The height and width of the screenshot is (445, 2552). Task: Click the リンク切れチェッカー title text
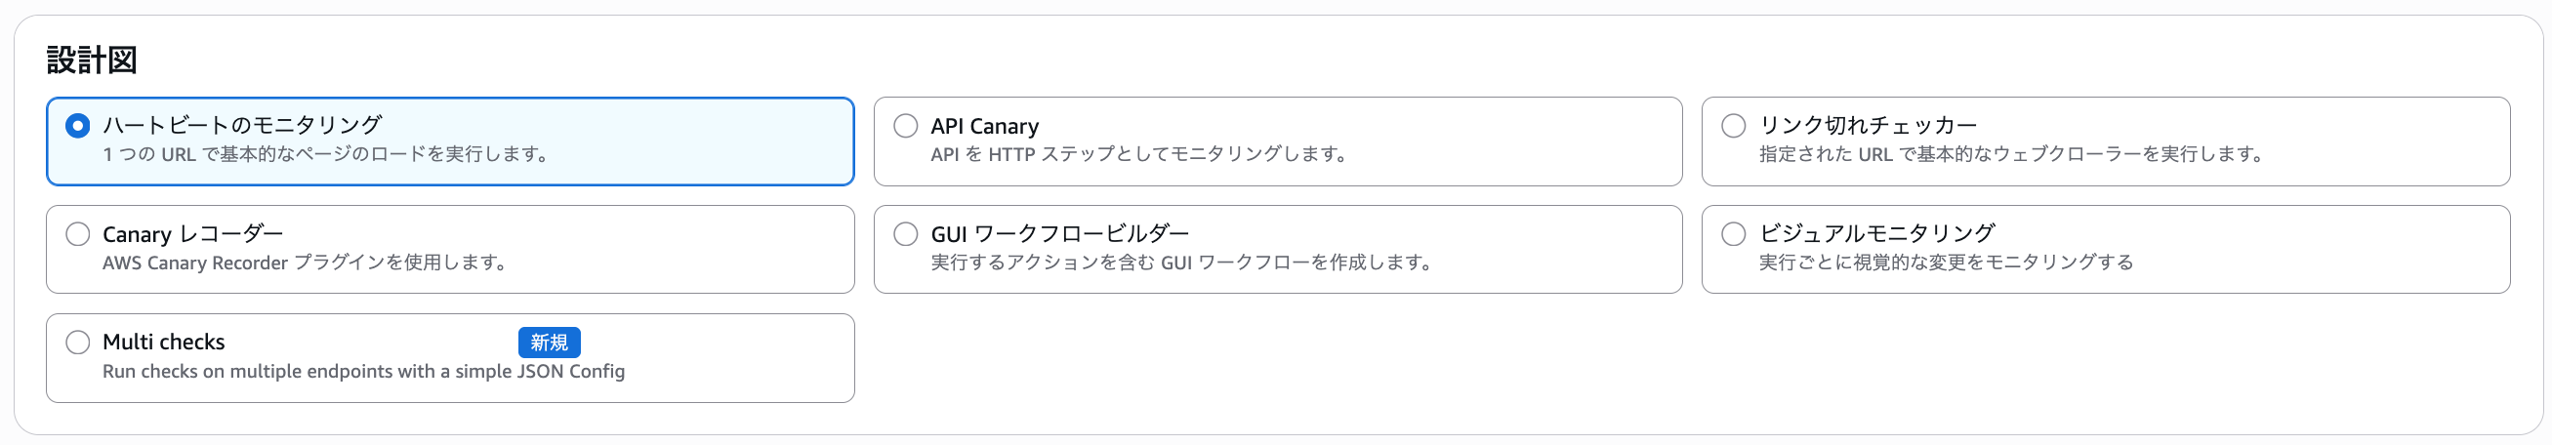click(x=1868, y=125)
